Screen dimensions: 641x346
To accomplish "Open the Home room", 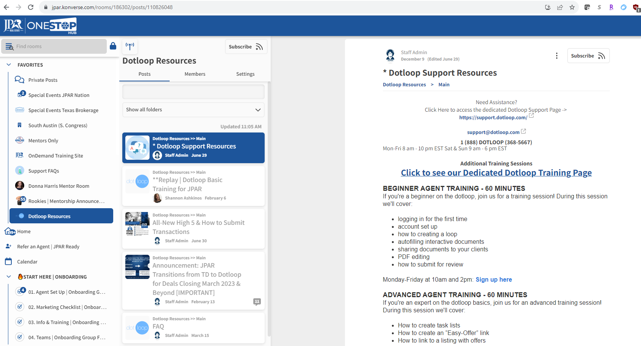I will 23,231.
